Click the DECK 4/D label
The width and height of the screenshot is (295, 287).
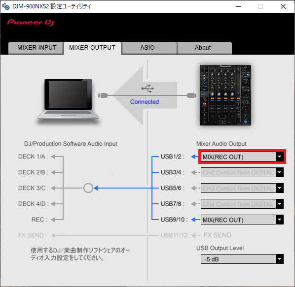point(34,204)
